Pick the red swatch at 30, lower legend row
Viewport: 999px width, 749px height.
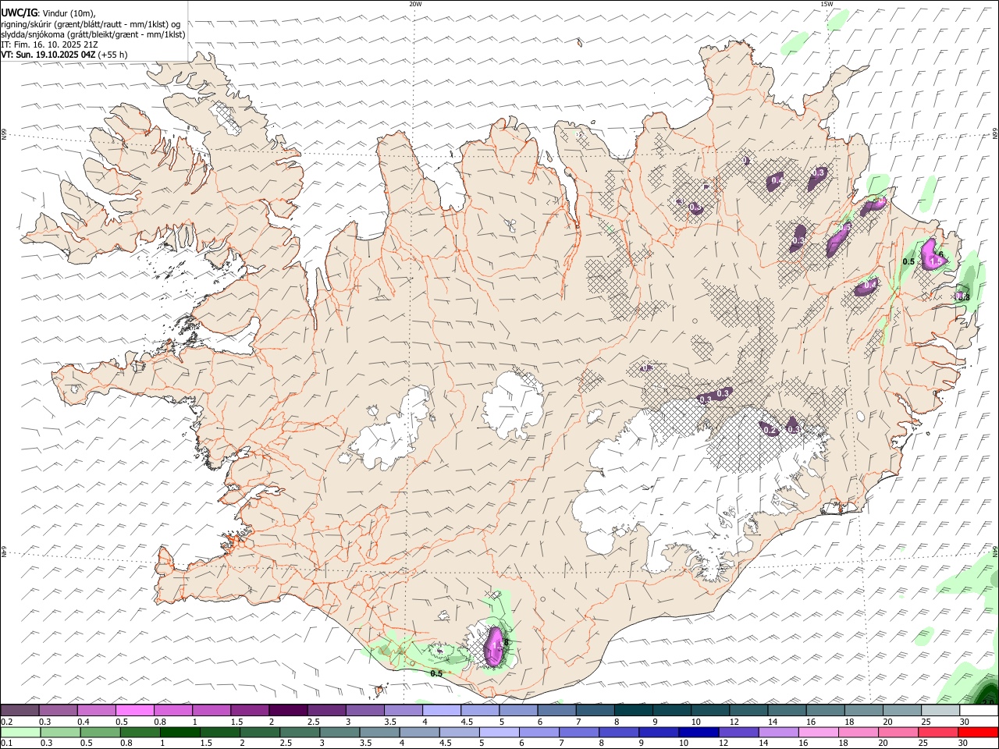click(x=979, y=732)
